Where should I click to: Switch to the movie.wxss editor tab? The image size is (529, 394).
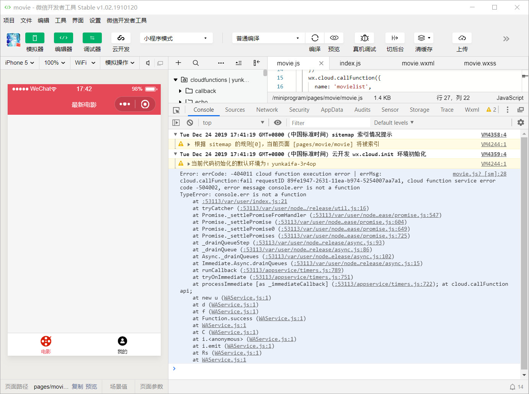(x=480, y=63)
